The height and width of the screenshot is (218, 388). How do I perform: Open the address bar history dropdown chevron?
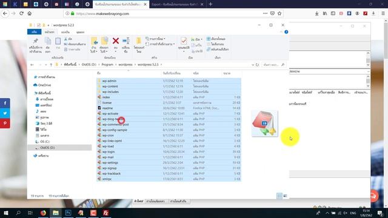pos(253,65)
